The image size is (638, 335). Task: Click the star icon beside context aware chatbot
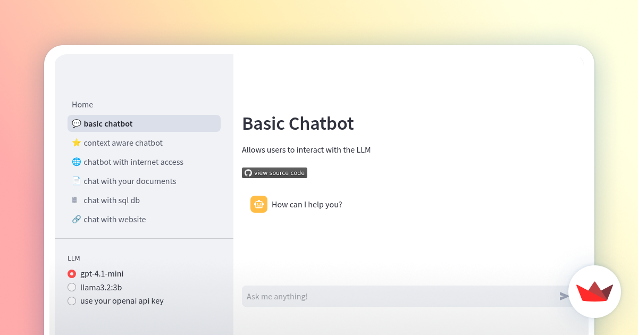point(77,143)
